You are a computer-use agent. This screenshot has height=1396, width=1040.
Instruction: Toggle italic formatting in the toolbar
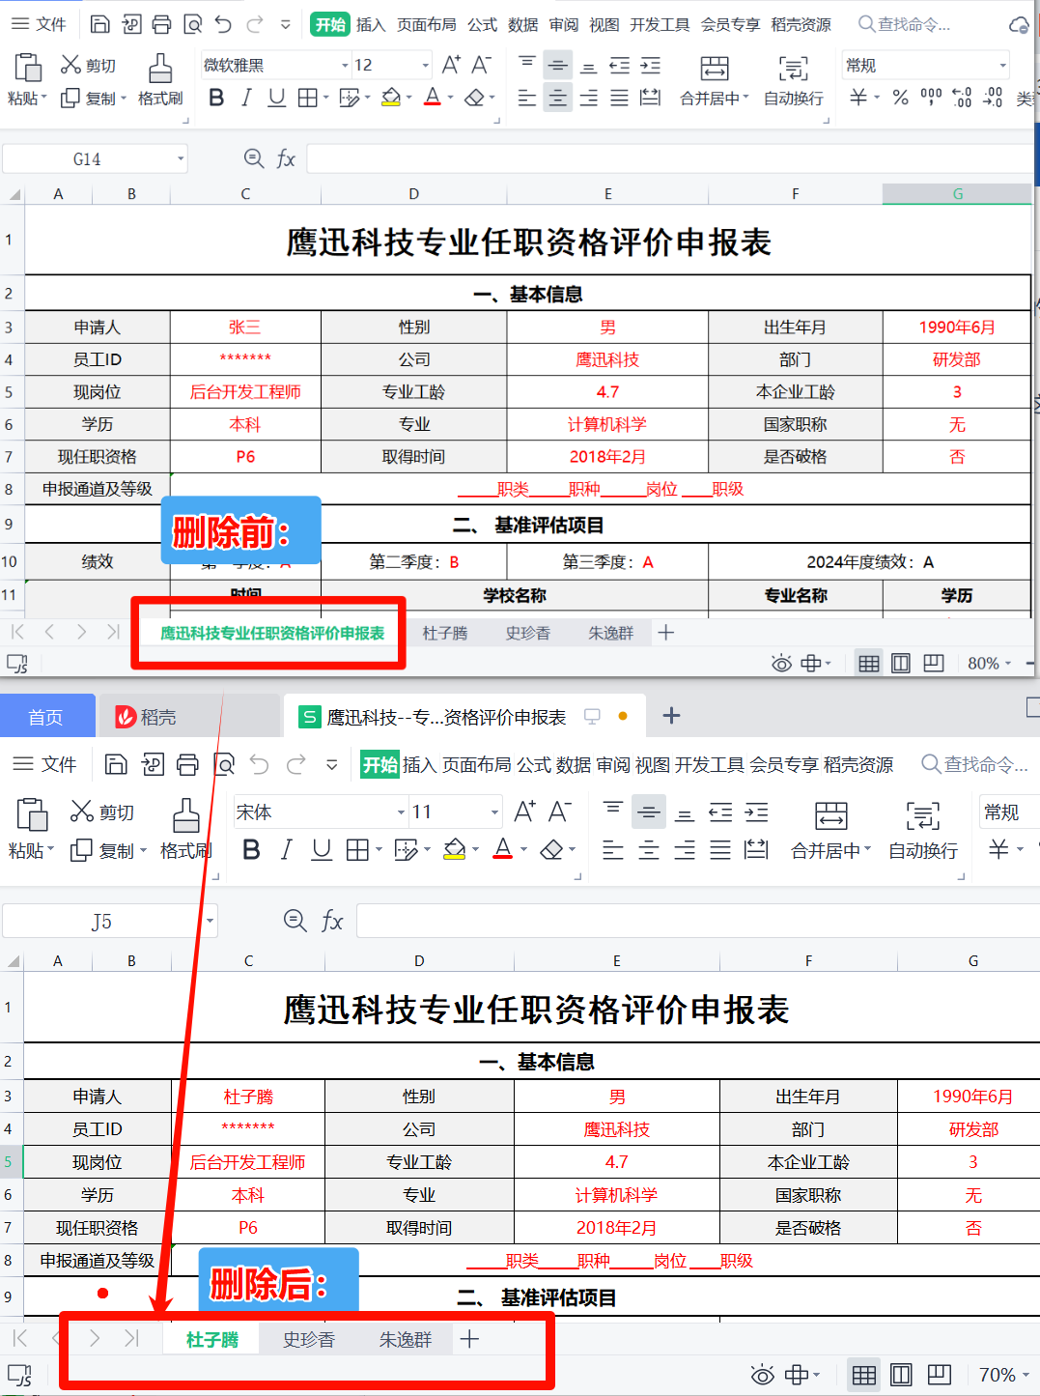(286, 850)
